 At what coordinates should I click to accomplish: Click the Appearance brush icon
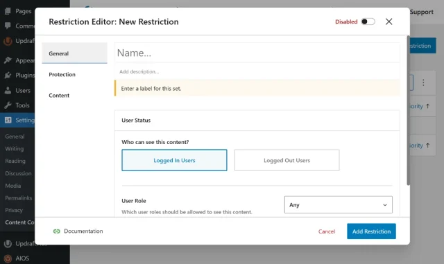(x=8, y=60)
